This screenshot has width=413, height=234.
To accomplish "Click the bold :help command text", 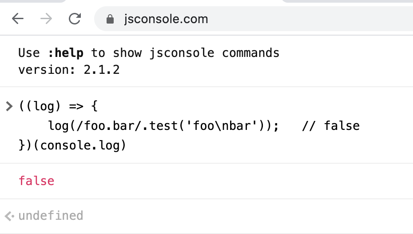I will tap(66, 53).
